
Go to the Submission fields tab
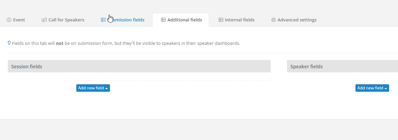[123, 20]
